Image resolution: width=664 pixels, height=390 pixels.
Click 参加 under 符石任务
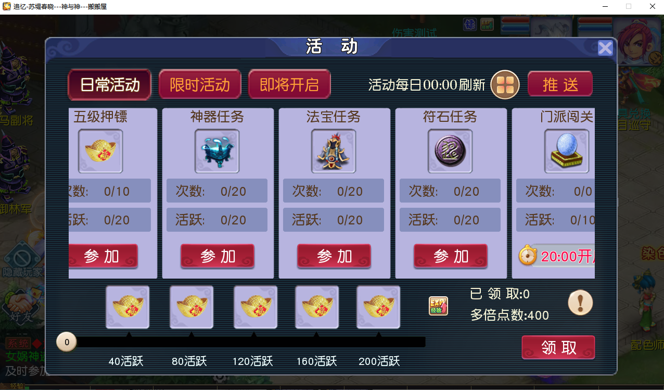click(x=451, y=256)
